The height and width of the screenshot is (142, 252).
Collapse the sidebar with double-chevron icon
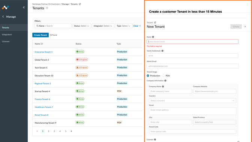pyautogui.click(x=24, y=7)
